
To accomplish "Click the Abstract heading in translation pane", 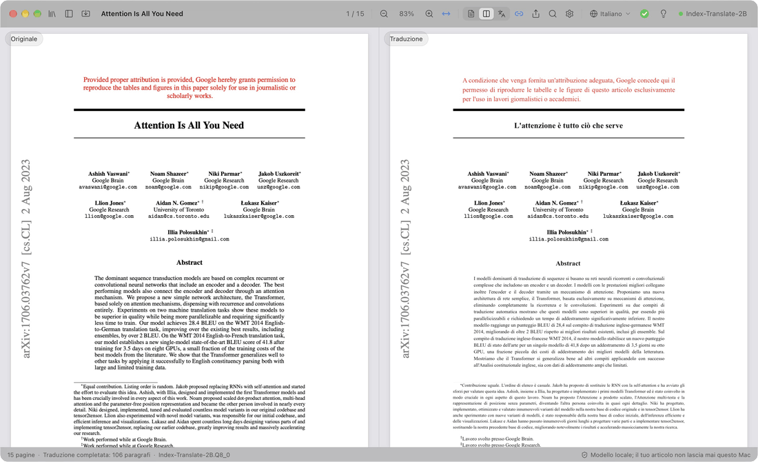I will [568, 263].
